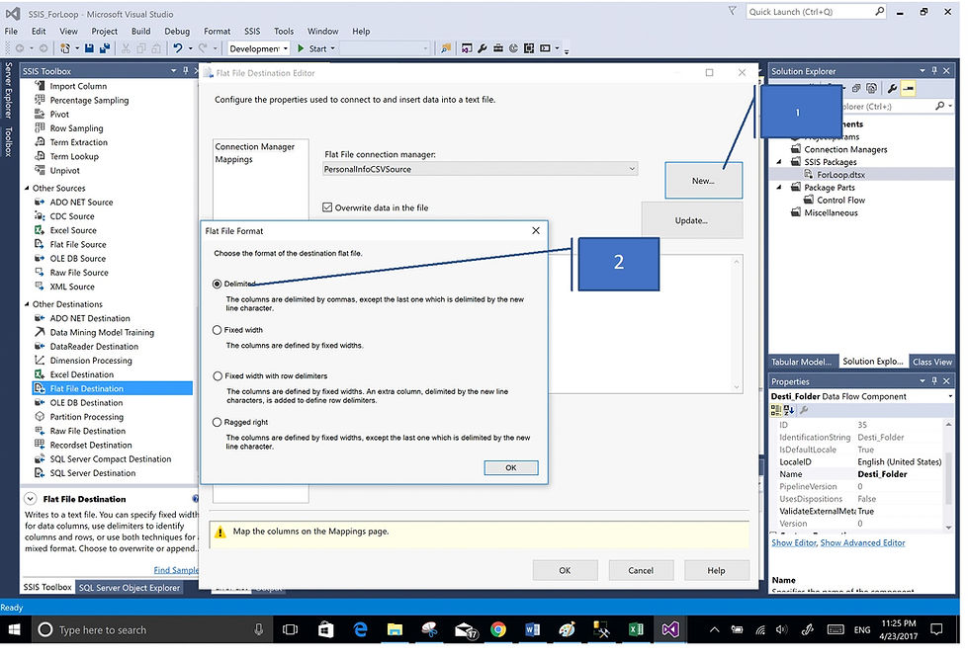Select the Delimited radio button

217,284
